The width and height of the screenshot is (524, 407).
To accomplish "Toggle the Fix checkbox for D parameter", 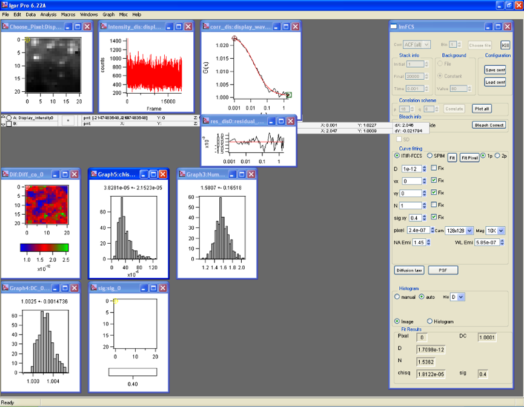I will pyautogui.click(x=434, y=169).
